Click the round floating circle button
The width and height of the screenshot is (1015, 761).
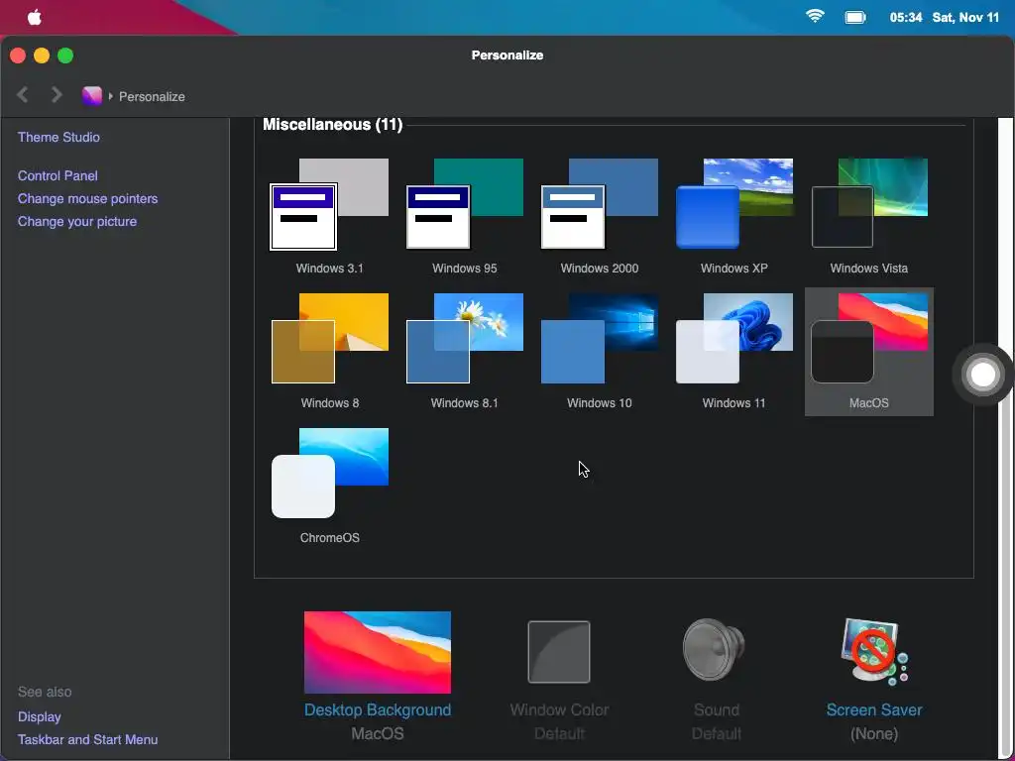coord(982,374)
